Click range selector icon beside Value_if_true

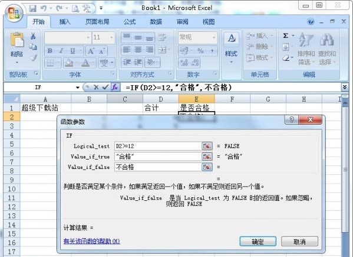(x=207, y=157)
